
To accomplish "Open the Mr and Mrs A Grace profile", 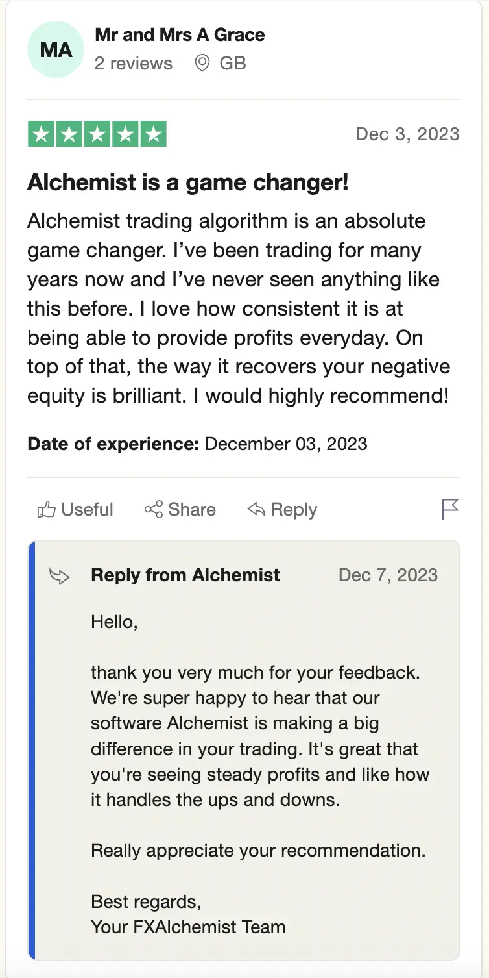I will [x=180, y=35].
